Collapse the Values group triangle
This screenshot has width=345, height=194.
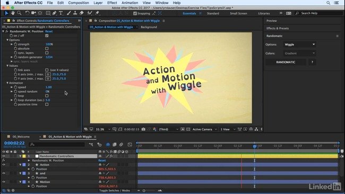[7, 66]
